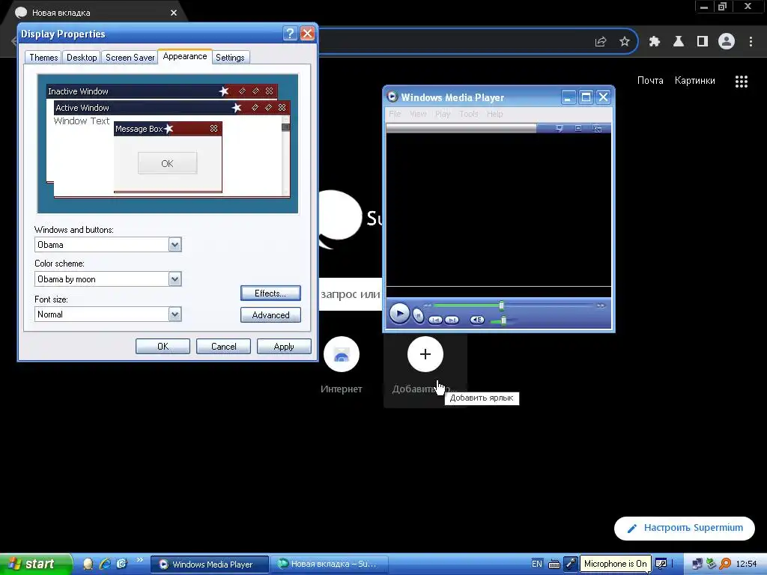Click the first Quick Launch icon
This screenshot has width=767, height=575.
88,564
